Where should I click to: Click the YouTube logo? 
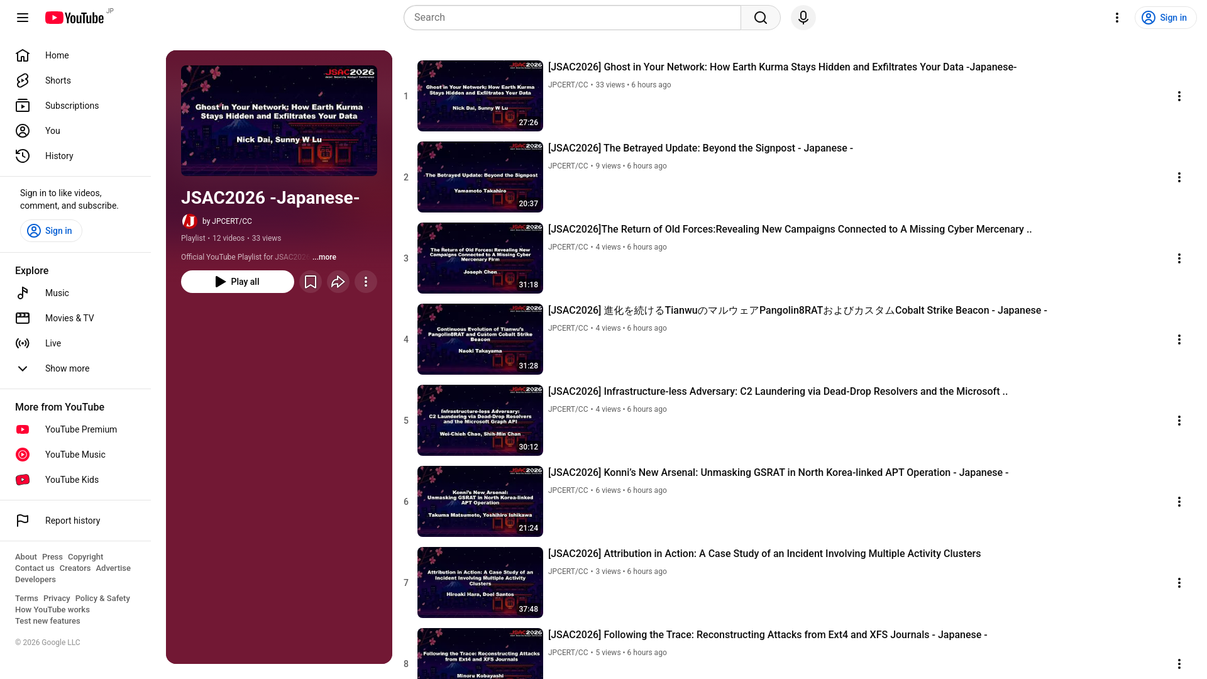[x=74, y=18]
